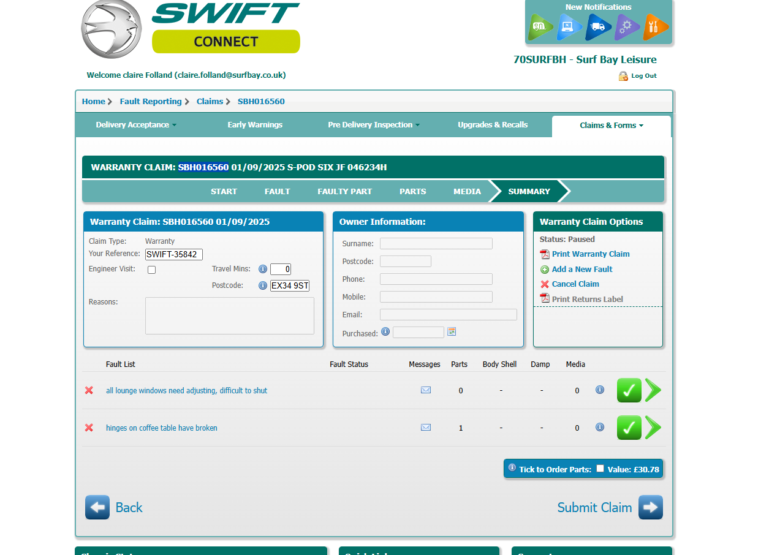
Task: Click info icon beside the claim Postcode
Action: 263,285
